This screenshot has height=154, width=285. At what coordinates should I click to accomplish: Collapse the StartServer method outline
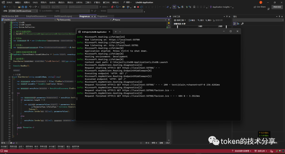click(x=12, y=77)
